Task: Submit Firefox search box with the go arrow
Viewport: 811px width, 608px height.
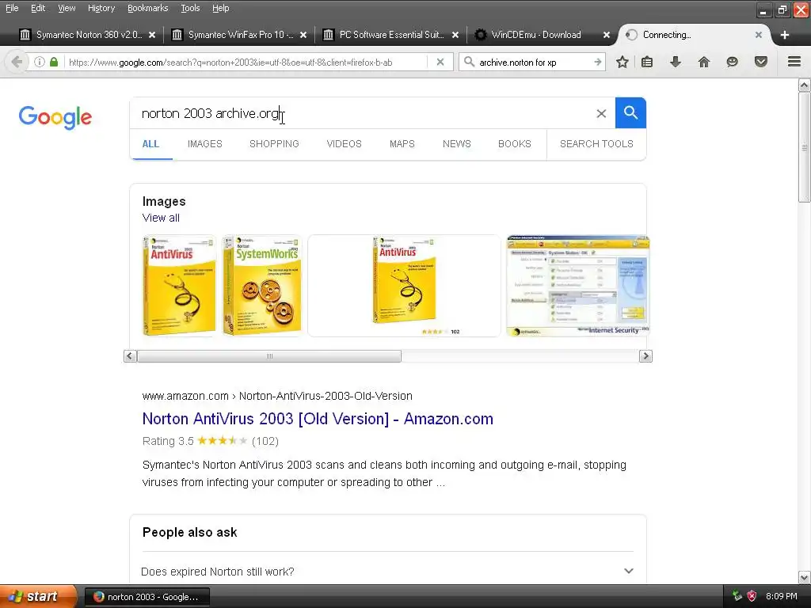Action: pyautogui.click(x=598, y=62)
